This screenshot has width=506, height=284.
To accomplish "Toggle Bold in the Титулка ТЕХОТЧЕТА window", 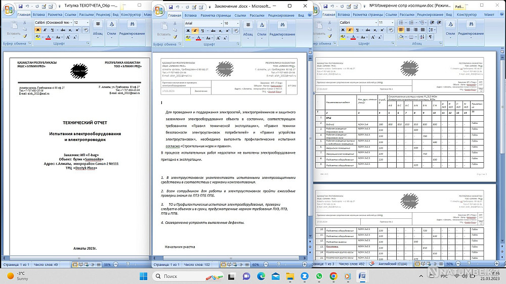I will [x=37, y=30].
